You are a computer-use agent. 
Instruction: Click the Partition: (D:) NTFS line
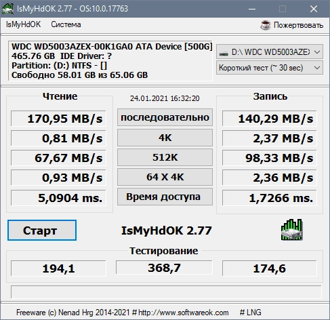pyautogui.click(x=59, y=66)
